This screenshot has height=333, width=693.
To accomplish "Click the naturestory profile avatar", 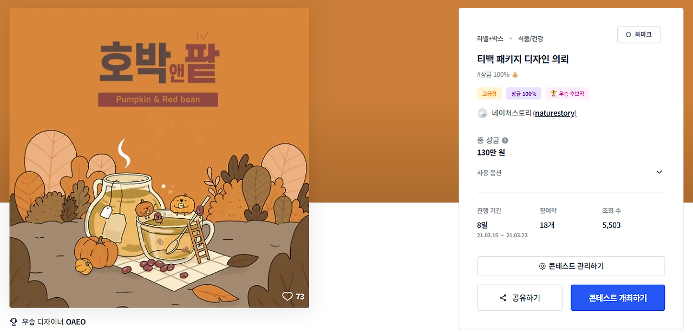I will [482, 113].
